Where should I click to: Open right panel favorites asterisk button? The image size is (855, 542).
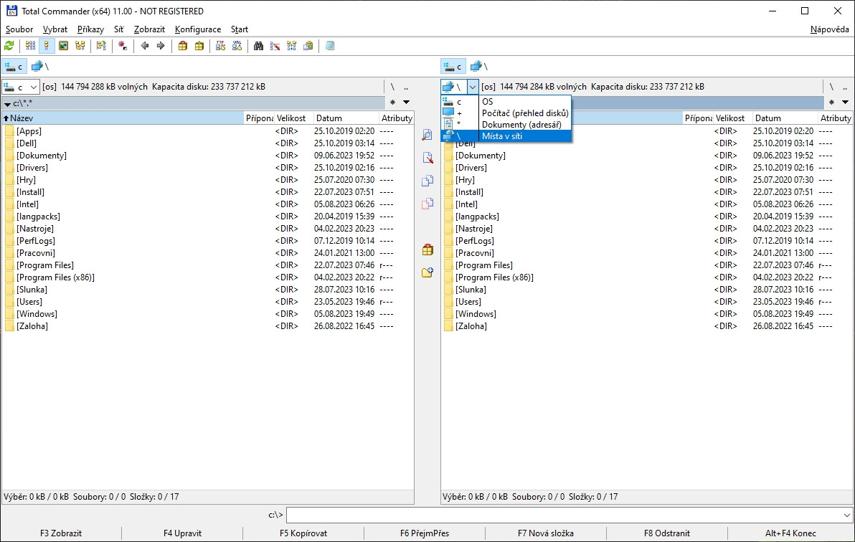coord(831,102)
